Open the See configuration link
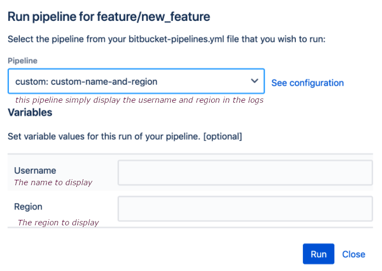This screenshot has width=382, height=271. point(307,83)
